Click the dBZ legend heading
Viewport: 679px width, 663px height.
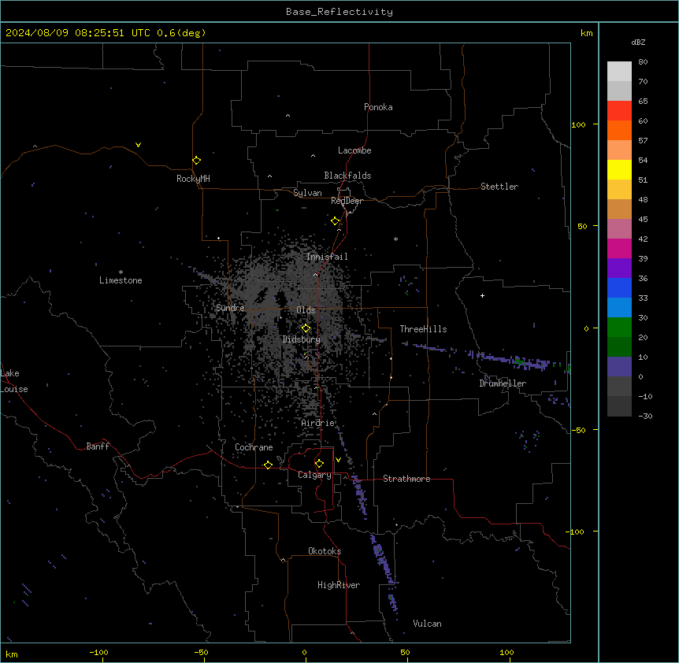[638, 42]
